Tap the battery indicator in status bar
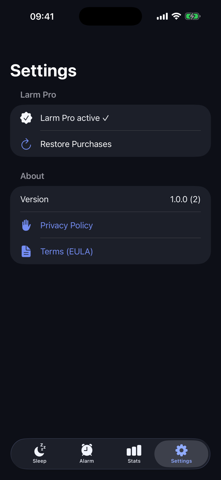The height and width of the screenshot is (480, 221). coord(193,16)
